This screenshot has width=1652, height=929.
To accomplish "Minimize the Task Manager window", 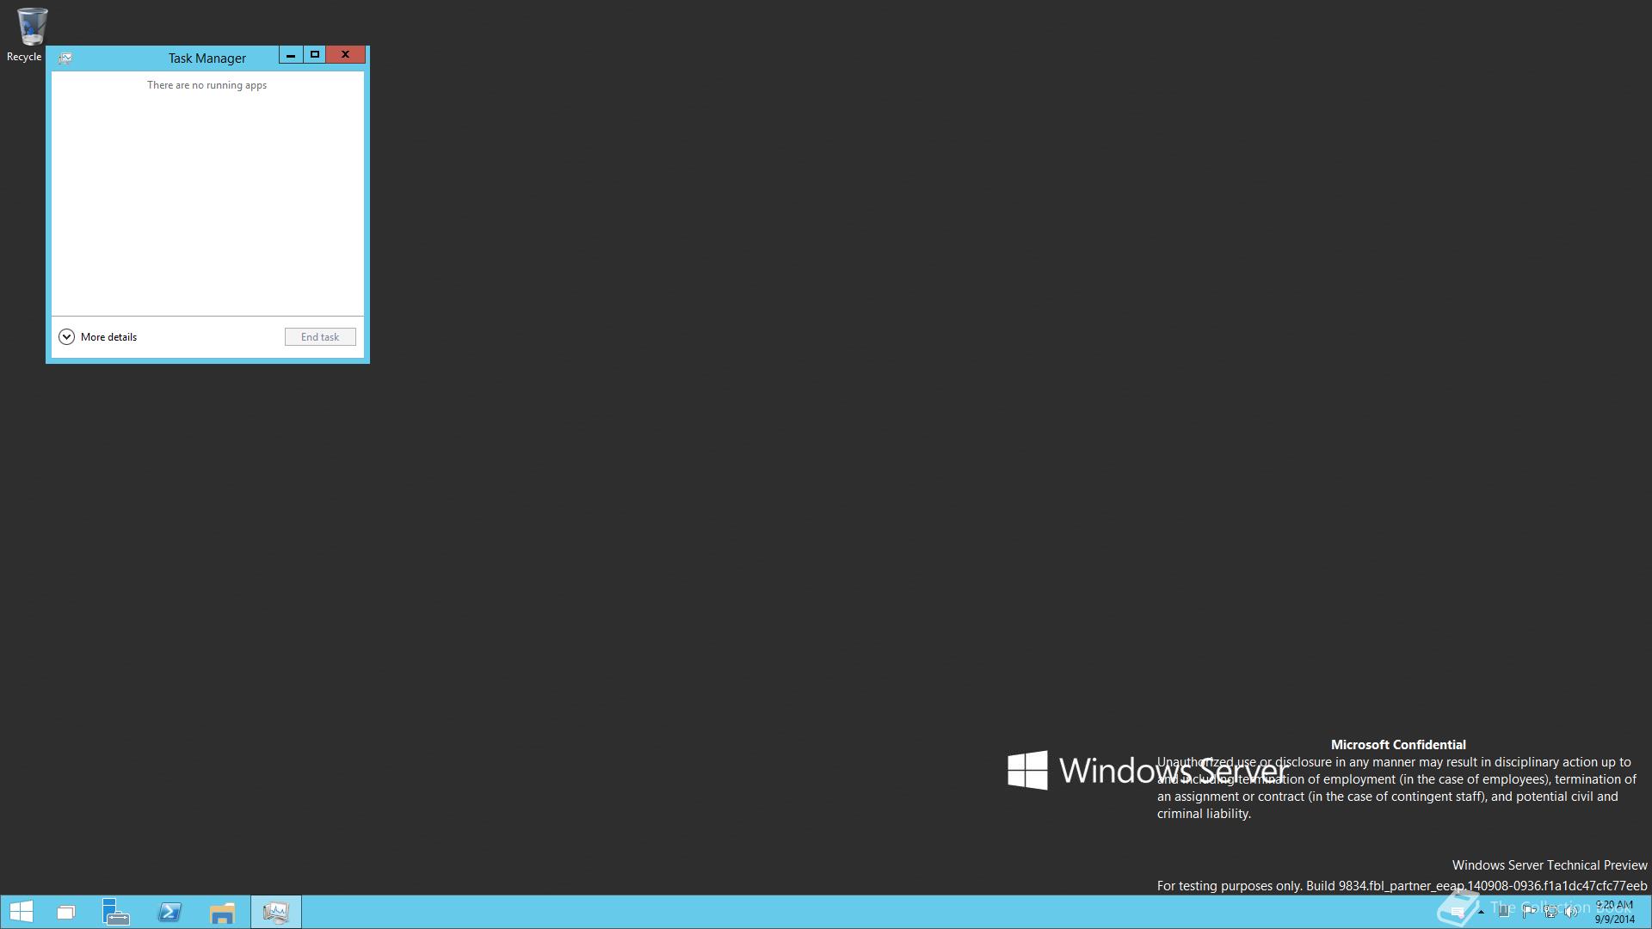I will point(291,55).
